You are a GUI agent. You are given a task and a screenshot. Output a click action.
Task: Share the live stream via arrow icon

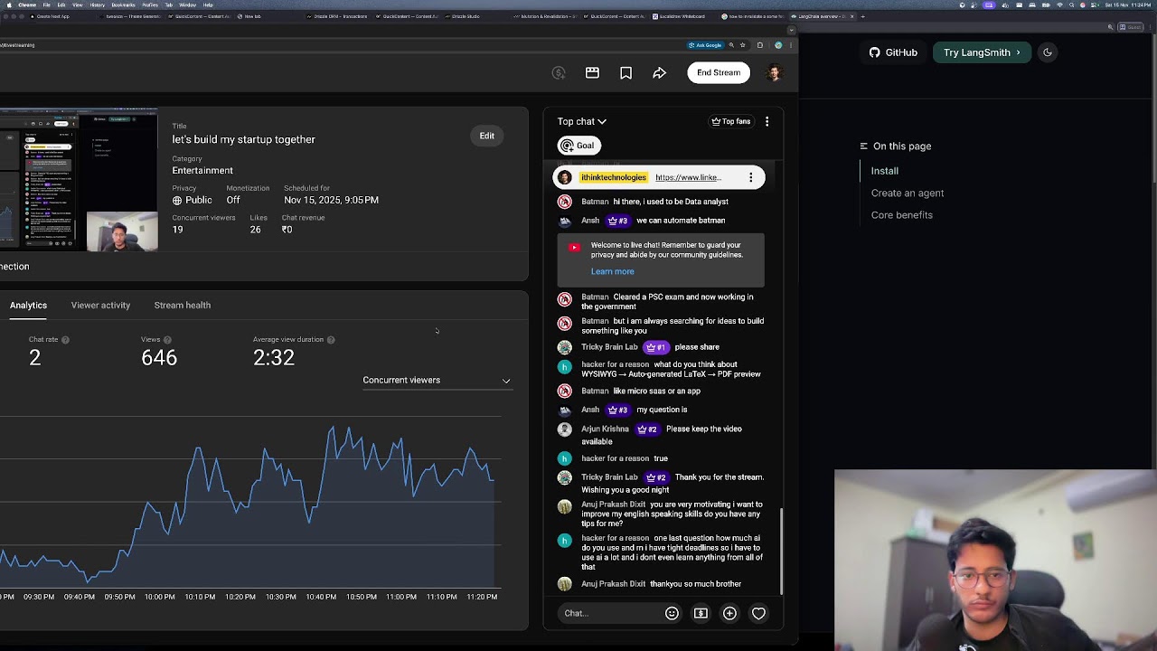[x=659, y=73]
